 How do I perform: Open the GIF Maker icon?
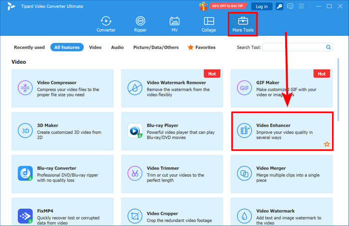pyautogui.click(x=244, y=88)
